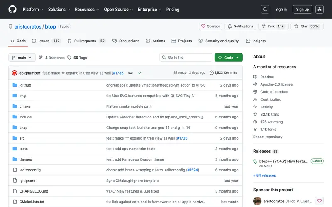Open the + 54 releases link
The height and width of the screenshot is (207, 332).
(264, 176)
